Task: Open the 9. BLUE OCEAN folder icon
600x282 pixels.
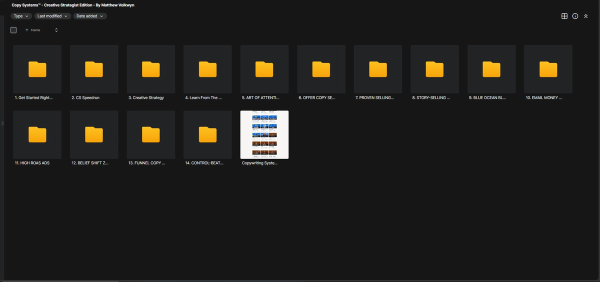Action: (491, 69)
